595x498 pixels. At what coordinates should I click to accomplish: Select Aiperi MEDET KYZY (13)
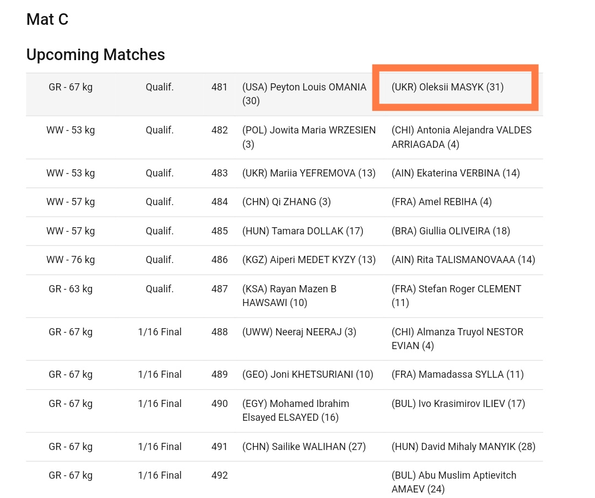[x=309, y=260]
